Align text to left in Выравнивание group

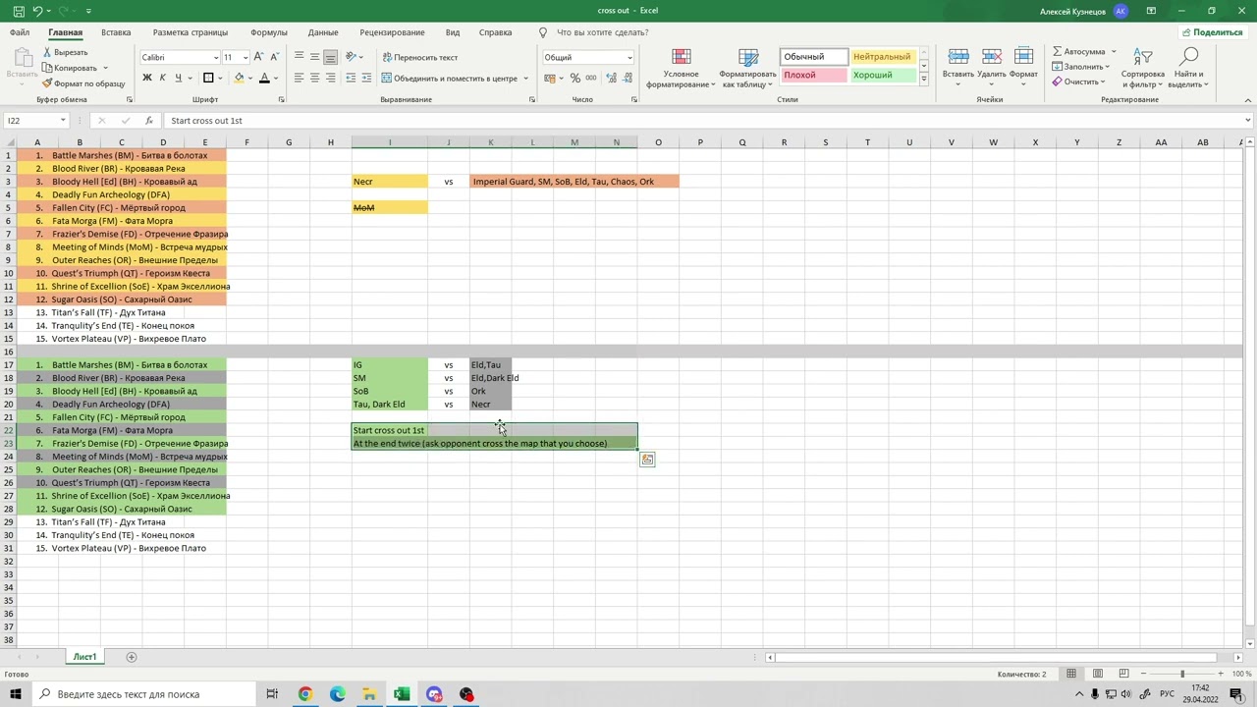[299, 78]
